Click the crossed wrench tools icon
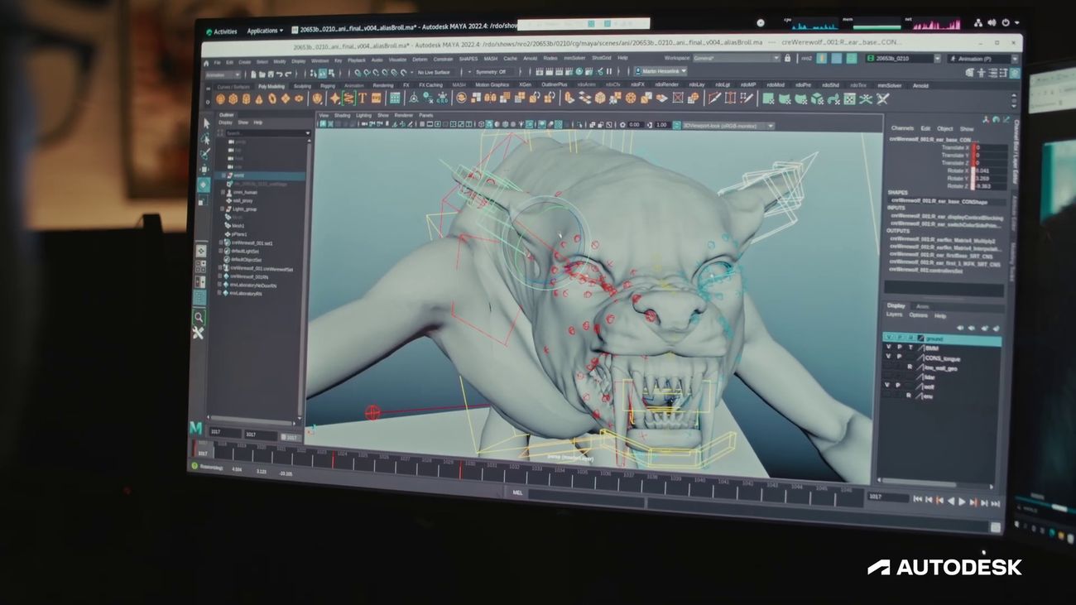The image size is (1076, 605). pyautogui.click(x=199, y=333)
